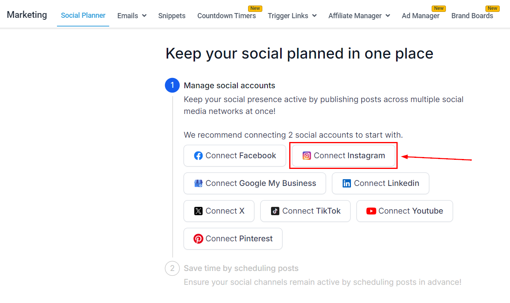The height and width of the screenshot is (303, 510).
Task: Click the Facebook logo icon
Action: pos(198,156)
